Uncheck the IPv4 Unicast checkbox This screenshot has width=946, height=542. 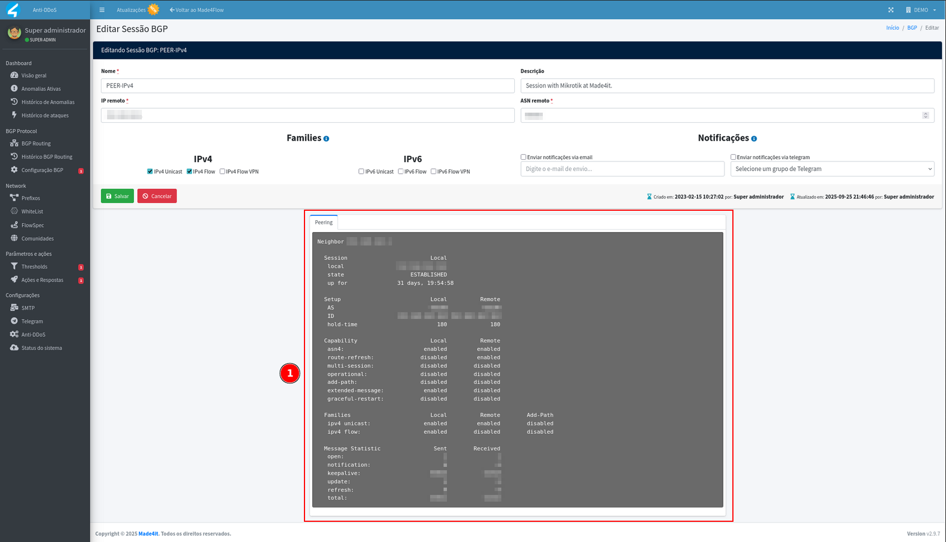tap(150, 172)
